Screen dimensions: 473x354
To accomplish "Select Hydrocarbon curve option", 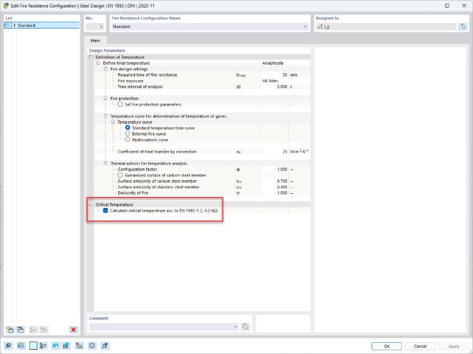I will pos(128,140).
